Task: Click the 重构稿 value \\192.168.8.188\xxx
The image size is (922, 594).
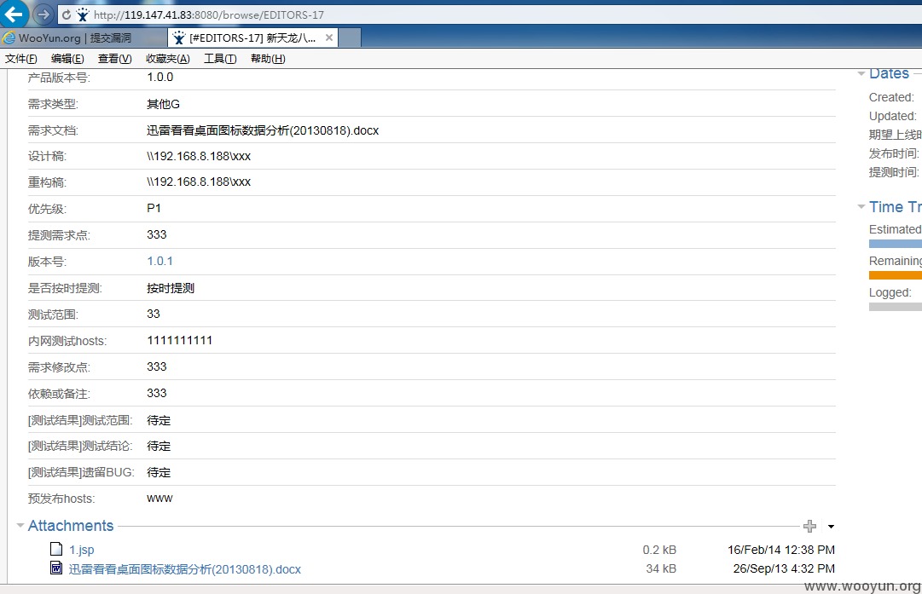Action: pyautogui.click(x=199, y=182)
